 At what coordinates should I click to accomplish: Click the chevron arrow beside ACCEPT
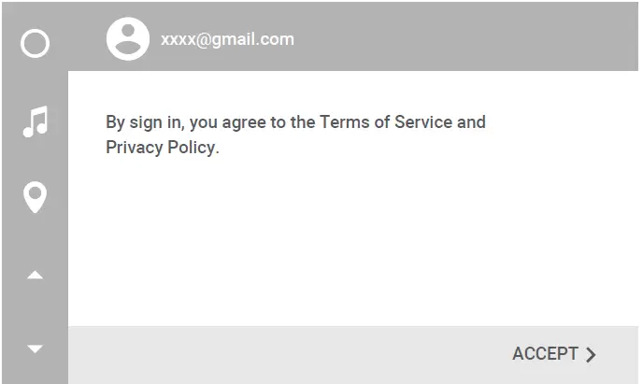point(591,354)
